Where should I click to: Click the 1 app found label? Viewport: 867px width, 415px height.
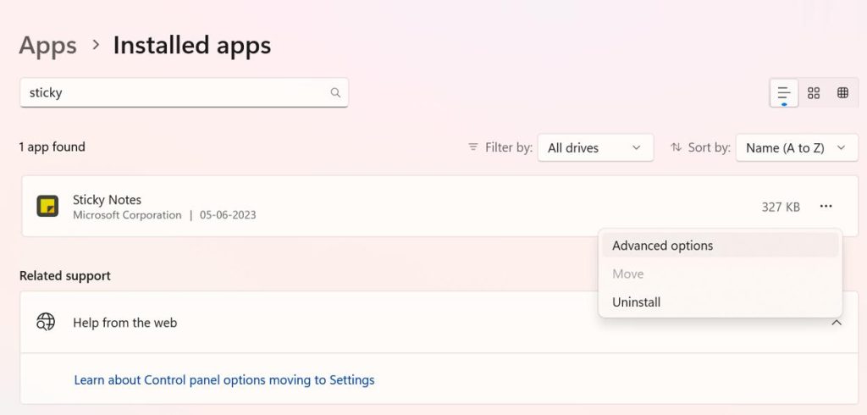point(52,147)
